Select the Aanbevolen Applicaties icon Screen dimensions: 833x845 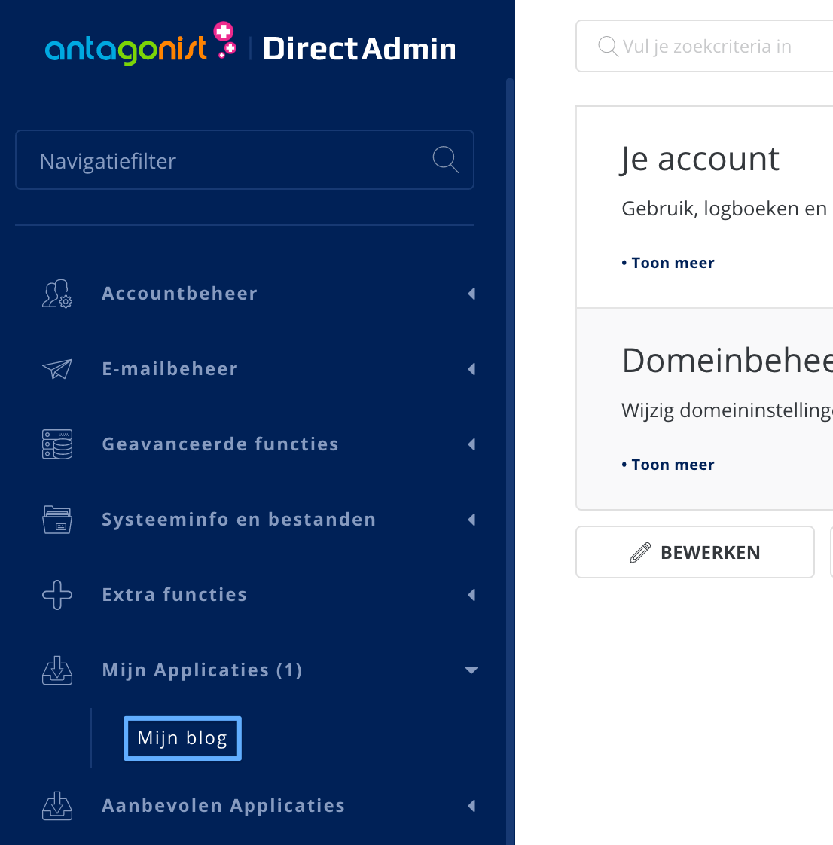56,806
